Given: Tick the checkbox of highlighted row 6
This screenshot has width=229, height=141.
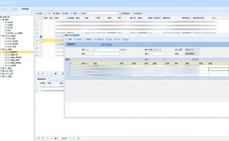Looking at the screenshot, I should 41,41.
